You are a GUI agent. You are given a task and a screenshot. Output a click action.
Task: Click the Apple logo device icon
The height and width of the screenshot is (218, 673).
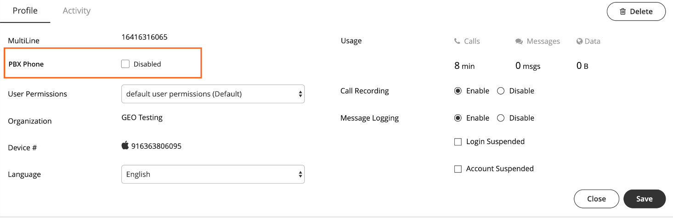(125, 146)
